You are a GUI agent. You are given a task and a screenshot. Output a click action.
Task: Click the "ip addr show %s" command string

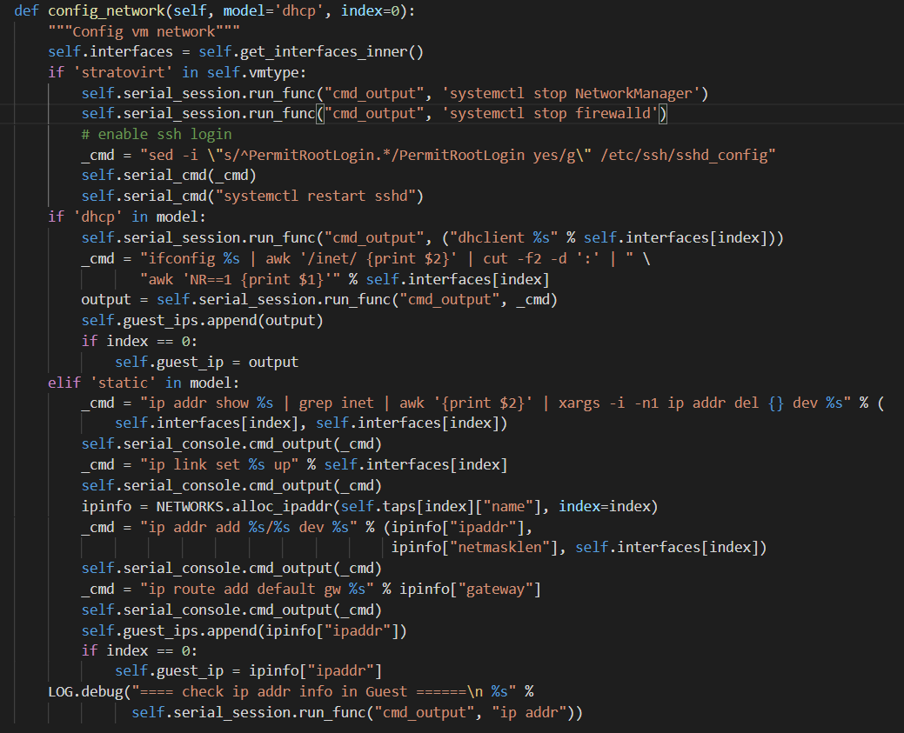click(x=495, y=403)
